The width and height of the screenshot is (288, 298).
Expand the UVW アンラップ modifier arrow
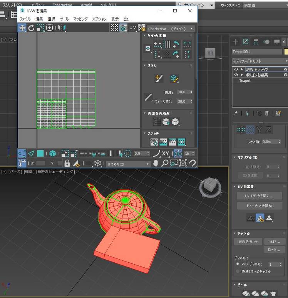pyautogui.click(x=242, y=69)
